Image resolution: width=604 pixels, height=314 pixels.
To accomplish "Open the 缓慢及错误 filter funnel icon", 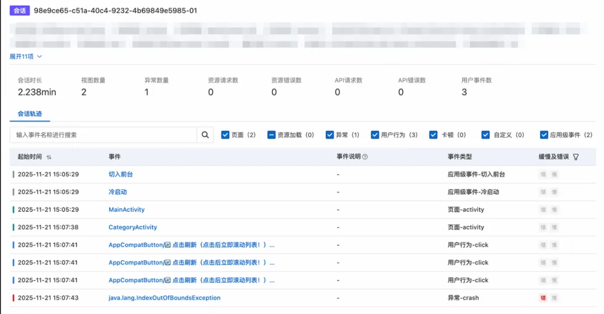I will pos(576,157).
